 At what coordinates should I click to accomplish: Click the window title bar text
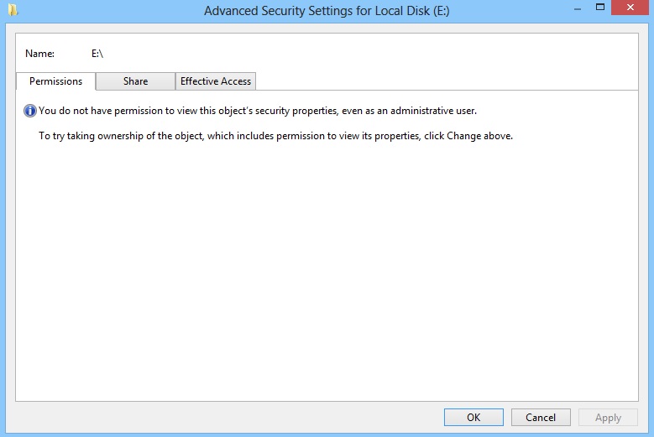[x=327, y=11]
